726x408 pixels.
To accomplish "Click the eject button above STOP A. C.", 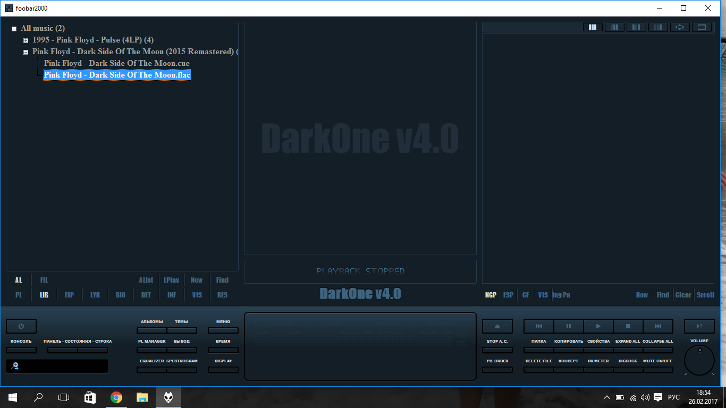I will click(x=497, y=326).
